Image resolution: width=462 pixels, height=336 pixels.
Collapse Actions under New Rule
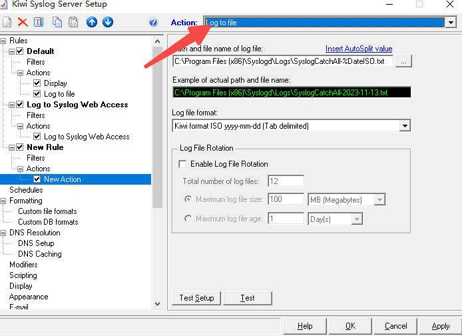(20, 169)
